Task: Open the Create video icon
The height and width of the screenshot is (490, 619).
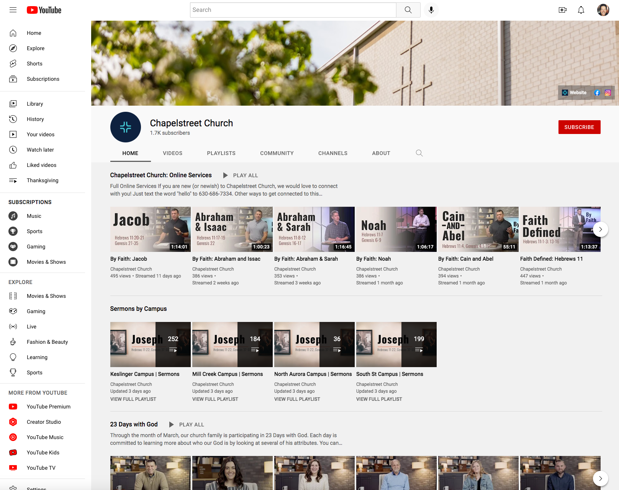Action: (x=563, y=10)
